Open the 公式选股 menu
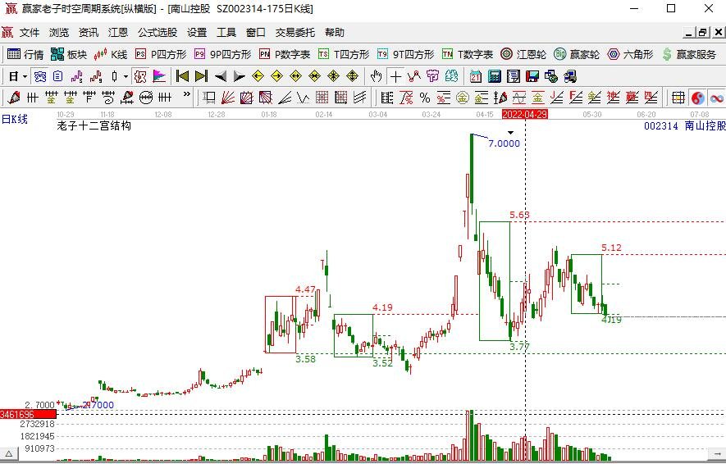 coord(158,33)
